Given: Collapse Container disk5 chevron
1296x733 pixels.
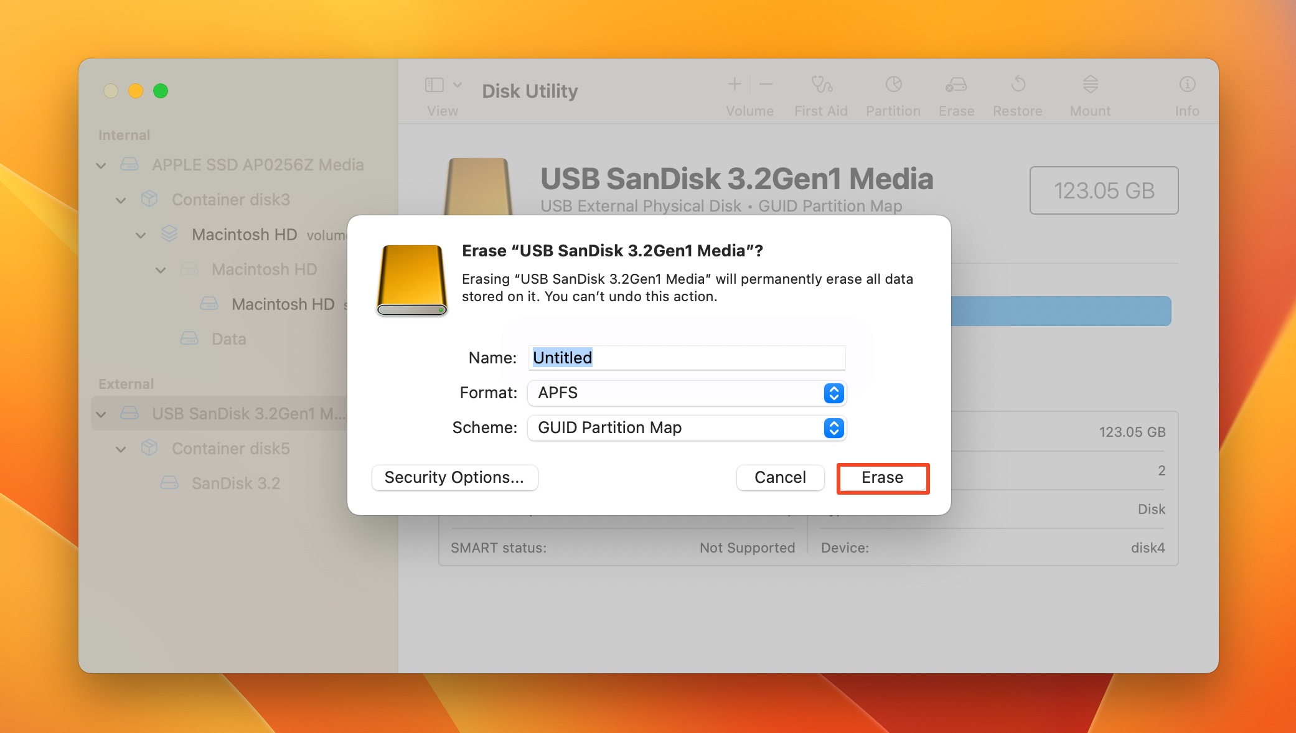Looking at the screenshot, I should [121, 449].
